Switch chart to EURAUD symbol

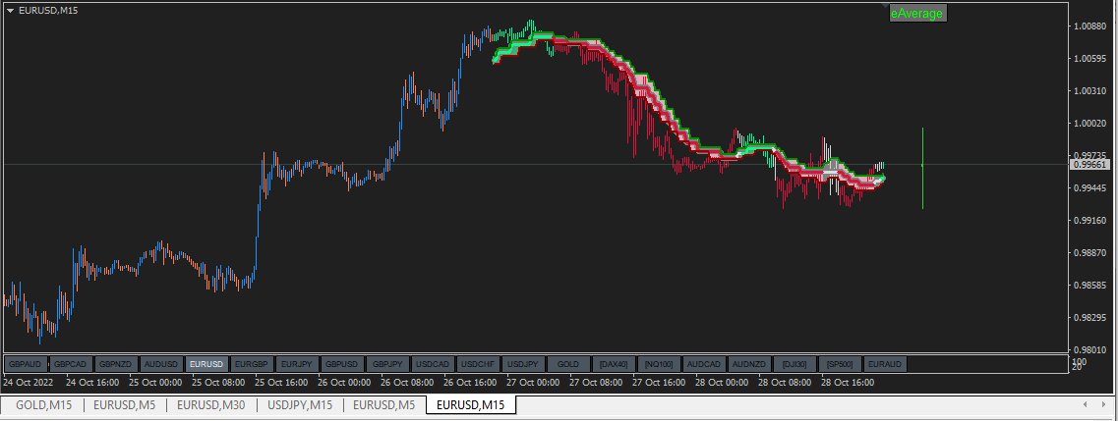coord(885,364)
